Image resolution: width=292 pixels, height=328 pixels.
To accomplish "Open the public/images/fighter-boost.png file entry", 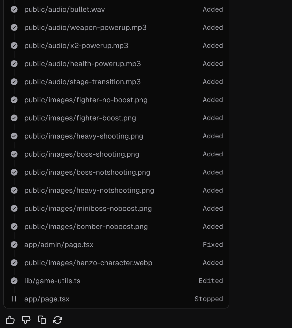I will click(x=80, y=118).
